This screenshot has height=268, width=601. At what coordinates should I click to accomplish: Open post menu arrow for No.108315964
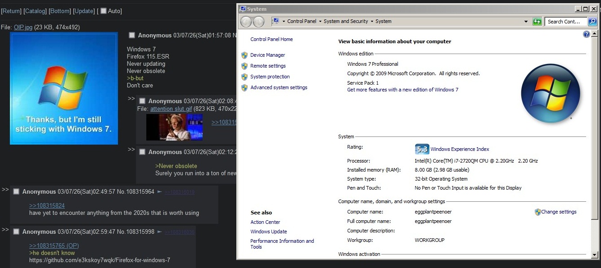(159, 192)
